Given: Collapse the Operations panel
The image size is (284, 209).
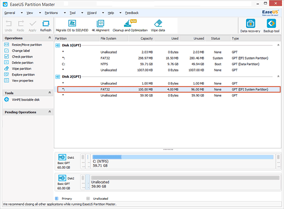Looking at the screenshot, I should coord(50,38).
